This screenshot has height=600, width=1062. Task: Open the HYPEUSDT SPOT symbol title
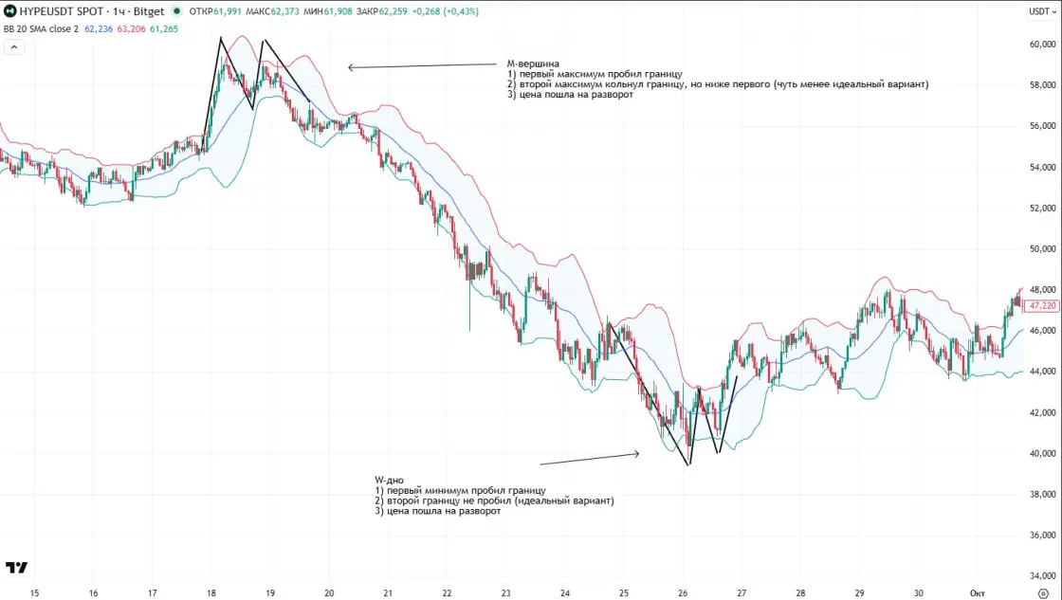92,11
